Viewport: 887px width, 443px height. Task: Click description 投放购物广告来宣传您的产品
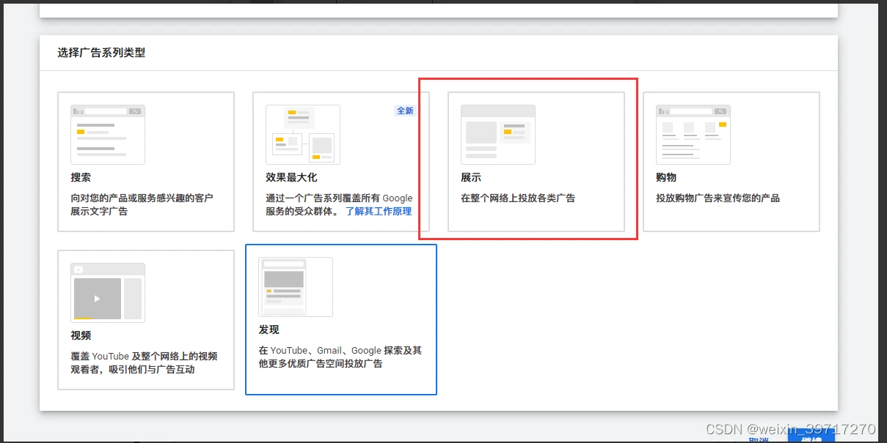click(x=718, y=198)
